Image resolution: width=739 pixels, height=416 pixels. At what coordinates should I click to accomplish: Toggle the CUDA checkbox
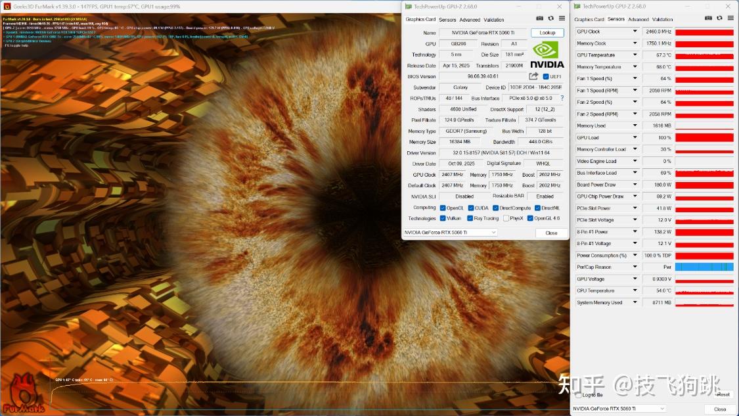[471, 208]
